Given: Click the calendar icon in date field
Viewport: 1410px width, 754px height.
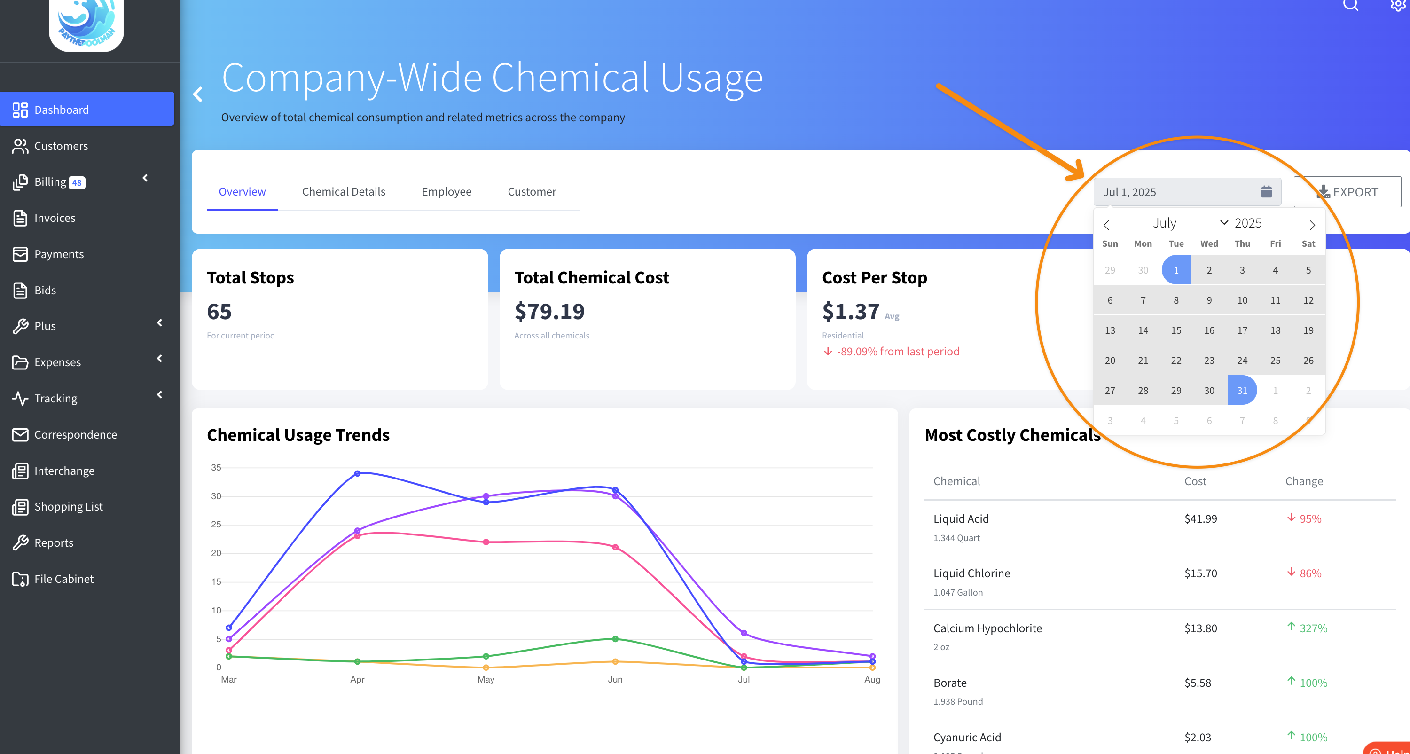Looking at the screenshot, I should (x=1266, y=192).
